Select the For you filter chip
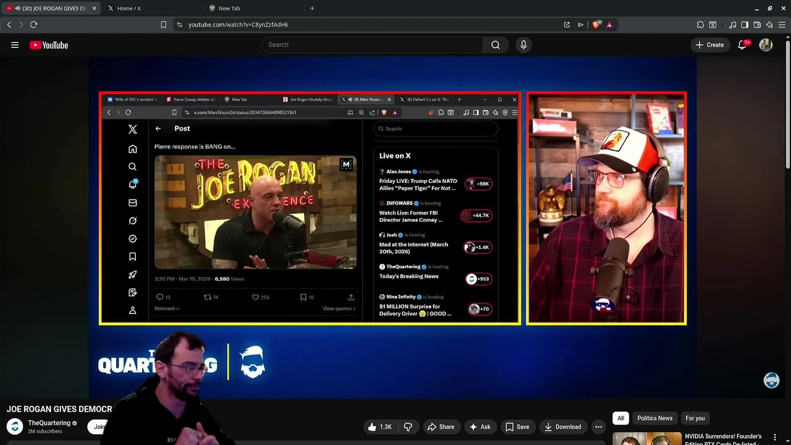 click(695, 418)
